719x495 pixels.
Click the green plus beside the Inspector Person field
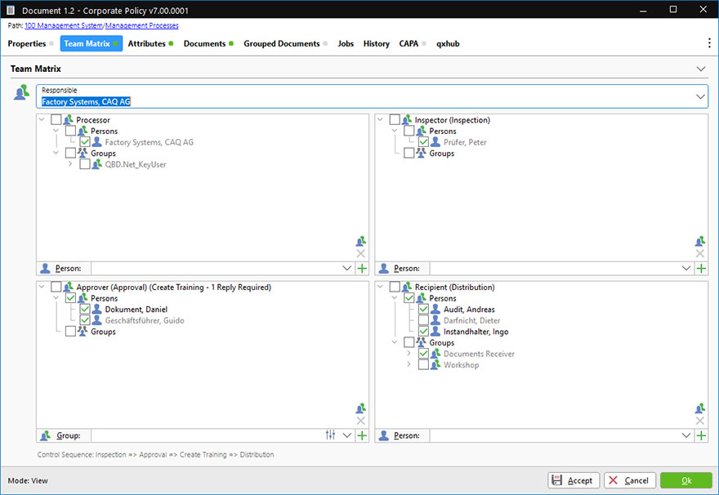[x=701, y=268]
